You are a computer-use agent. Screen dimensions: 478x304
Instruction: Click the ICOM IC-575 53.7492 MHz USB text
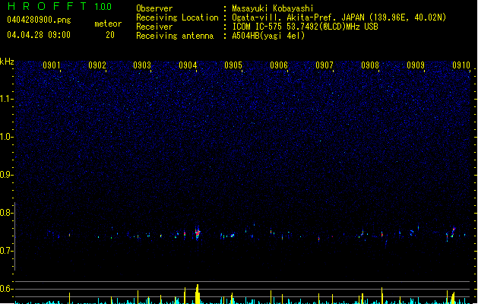coord(305,27)
